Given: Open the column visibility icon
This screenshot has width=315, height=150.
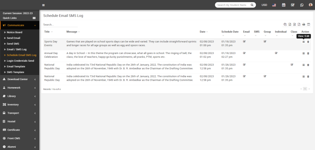Looking at the screenshot, I should [x=309, y=25].
